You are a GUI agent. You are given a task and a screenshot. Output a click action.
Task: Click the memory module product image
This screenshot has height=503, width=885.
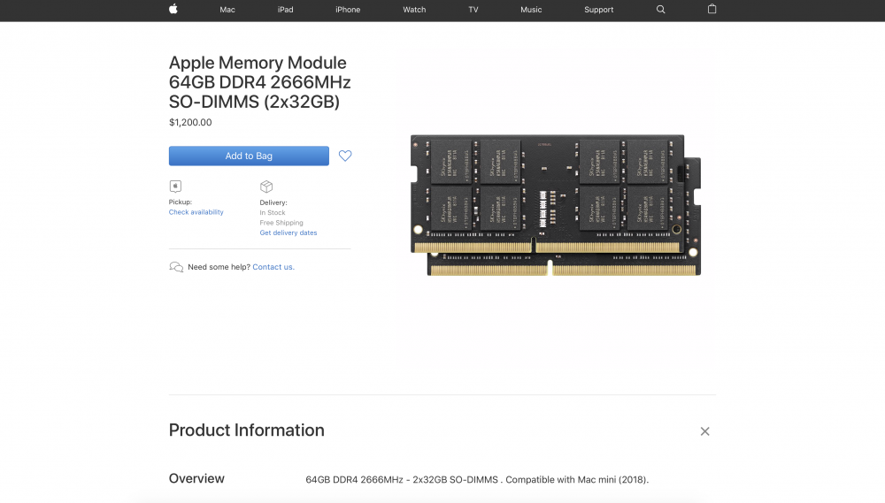(x=556, y=205)
